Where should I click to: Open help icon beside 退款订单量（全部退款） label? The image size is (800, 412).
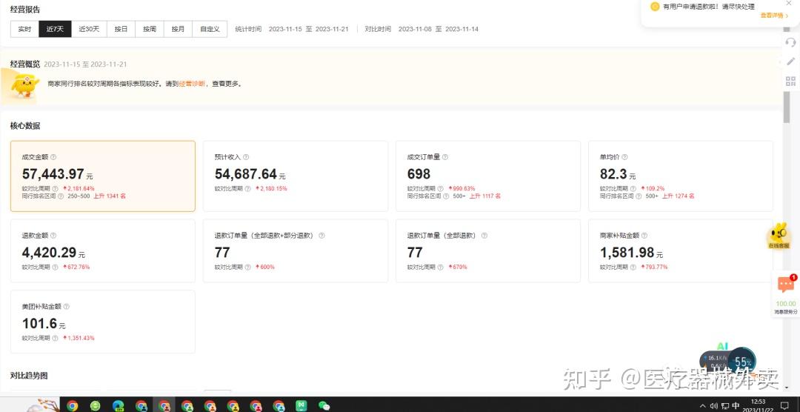click(484, 236)
